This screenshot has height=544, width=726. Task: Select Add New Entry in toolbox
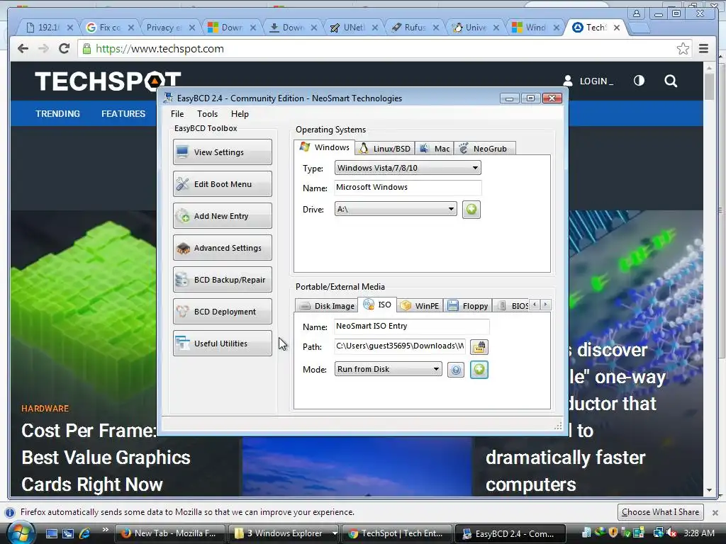click(222, 216)
